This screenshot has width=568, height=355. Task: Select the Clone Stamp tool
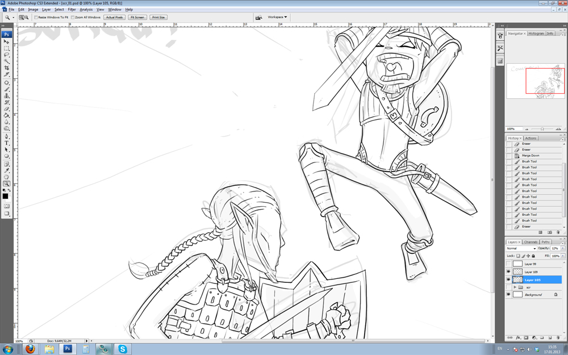click(6, 96)
